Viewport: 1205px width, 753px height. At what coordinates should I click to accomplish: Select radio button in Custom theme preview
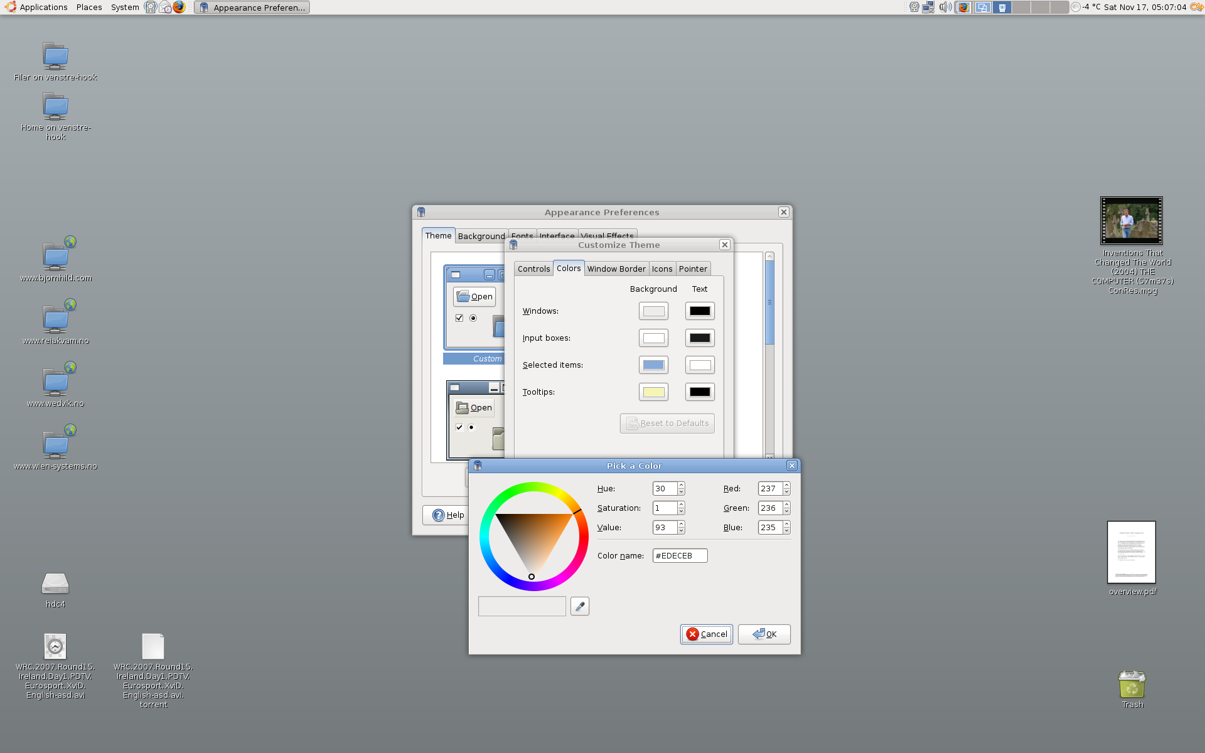tap(473, 318)
